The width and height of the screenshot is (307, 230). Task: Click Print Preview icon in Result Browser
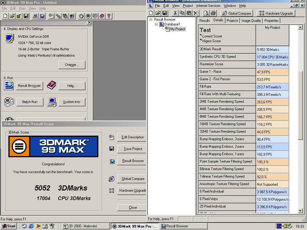click(206, 13)
